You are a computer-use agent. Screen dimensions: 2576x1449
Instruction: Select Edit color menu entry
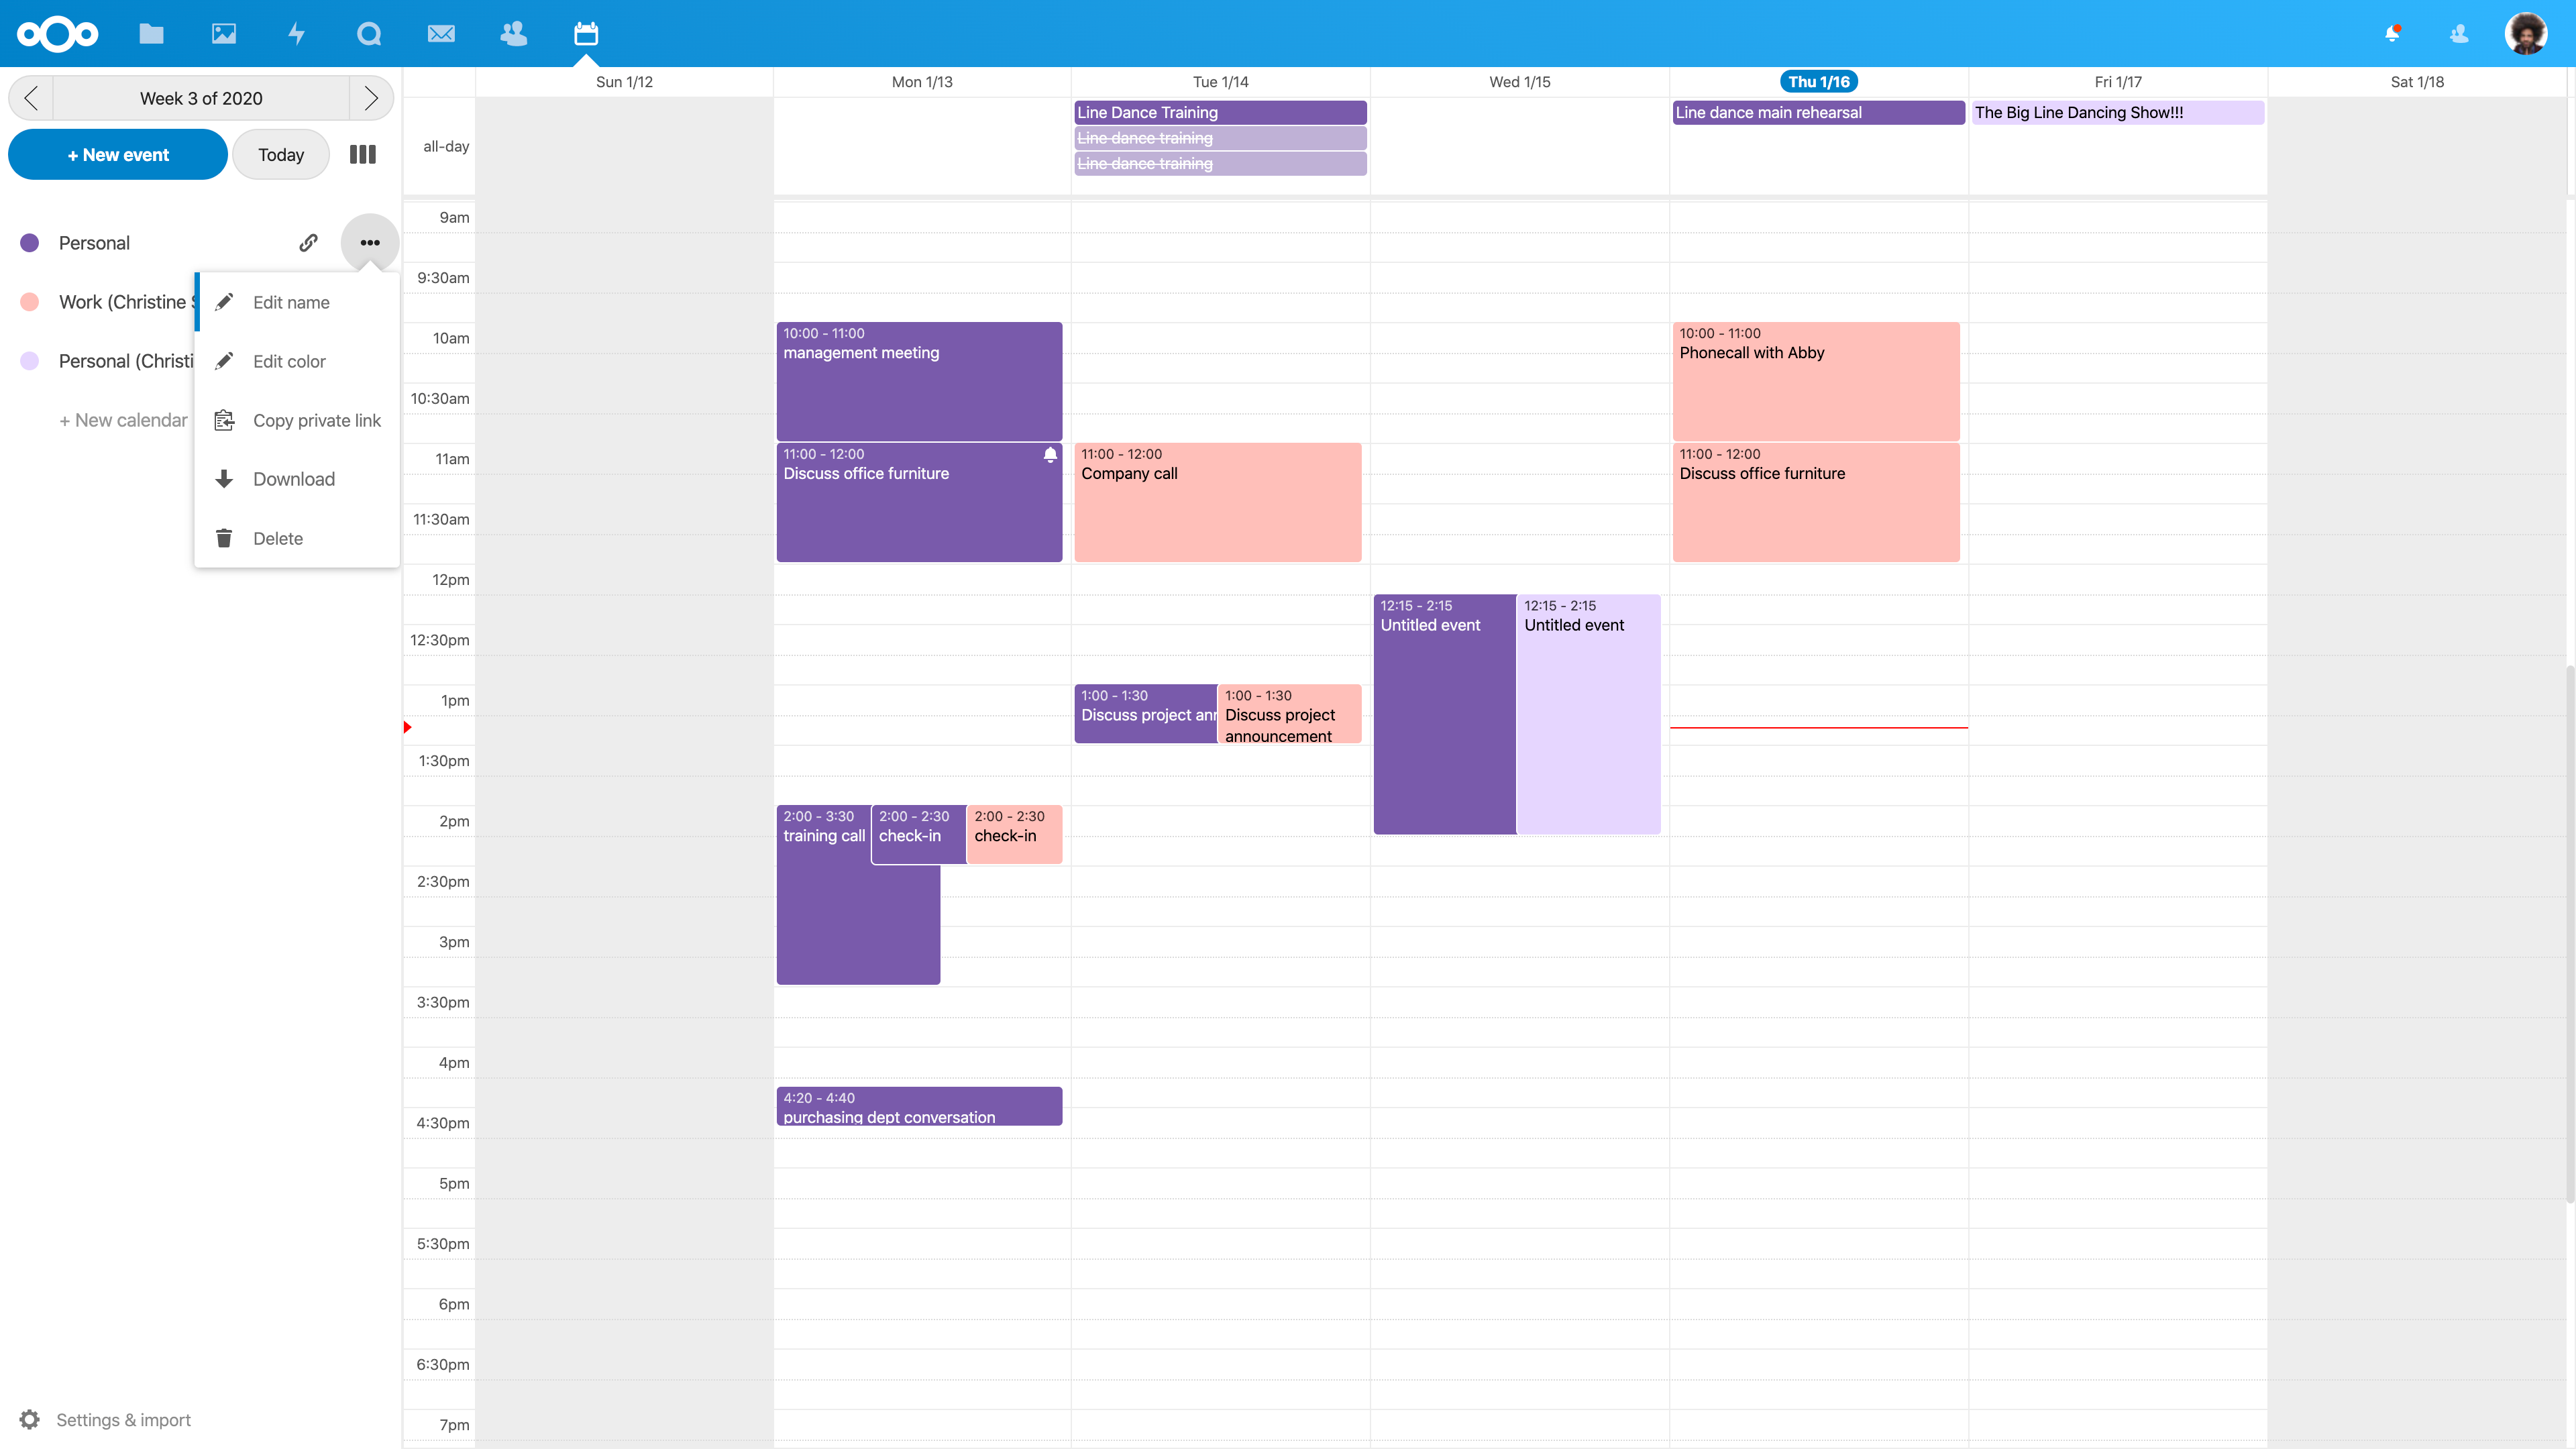point(289,361)
